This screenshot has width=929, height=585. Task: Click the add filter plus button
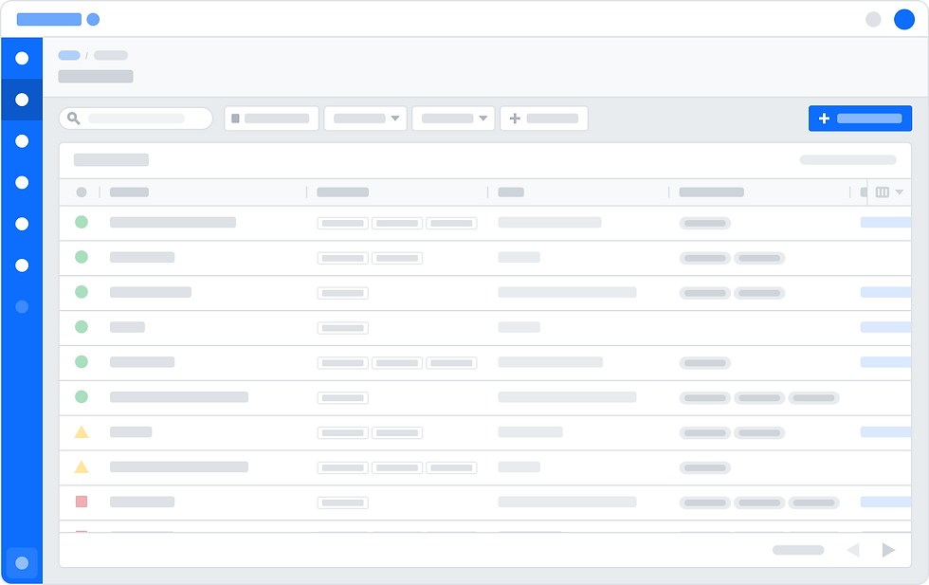click(x=513, y=118)
